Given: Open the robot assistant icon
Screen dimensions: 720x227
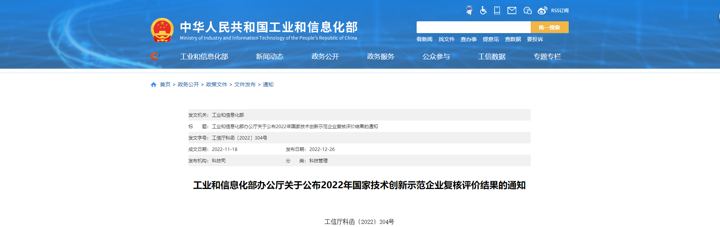Looking at the screenshot, I should click(x=469, y=10).
